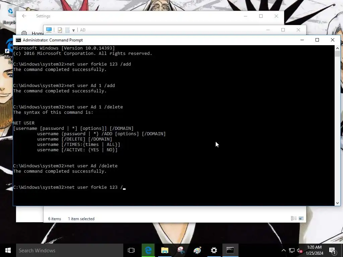Viewport: 343px width, 257px height.
Task: Open the network status tray icon
Action: [292, 250]
